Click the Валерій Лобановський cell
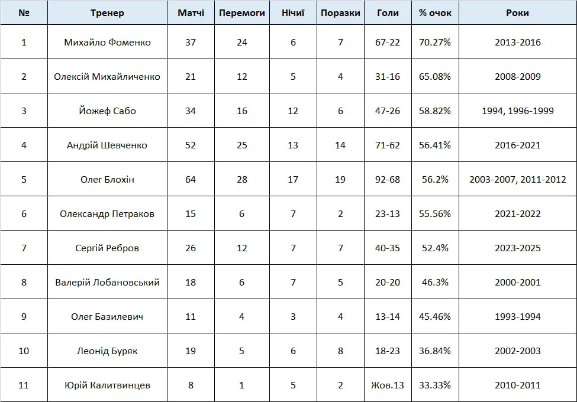The width and height of the screenshot is (577, 402). tap(107, 282)
